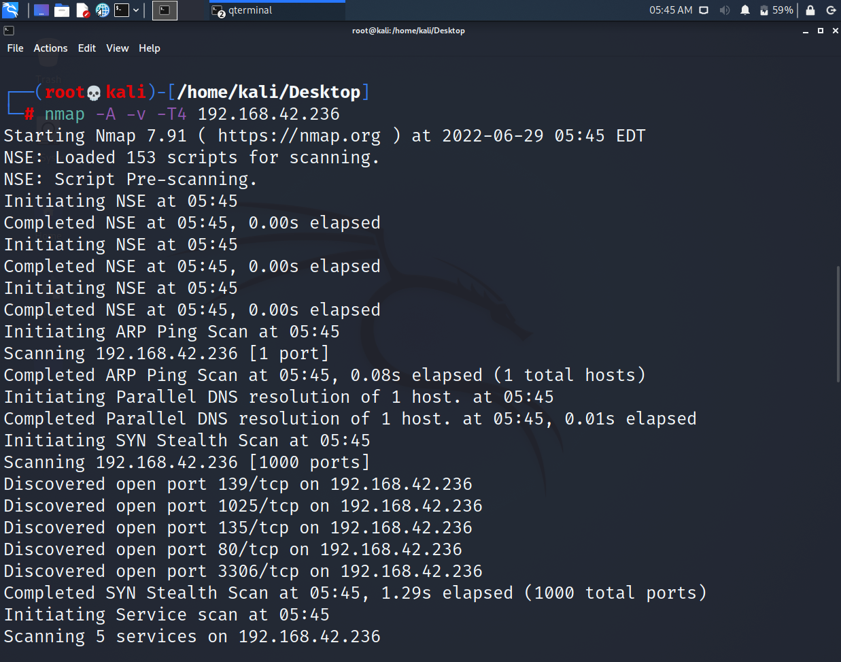Maximize the qterminal window

click(x=821, y=31)
